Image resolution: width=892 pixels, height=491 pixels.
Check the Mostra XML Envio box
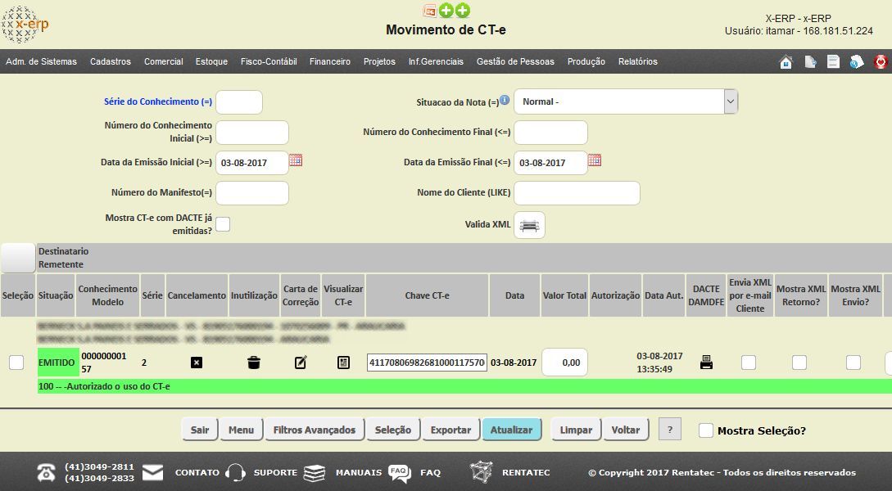pos(854,363)
